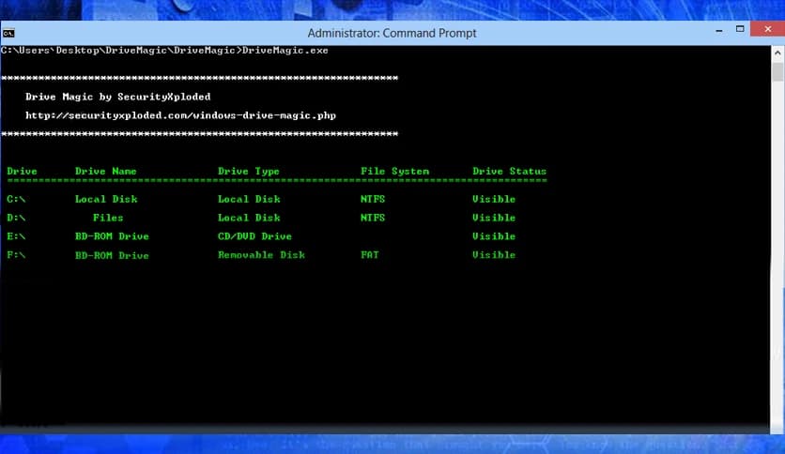Click 'Visible' status in the E:\ row
785x454 pixels.
[494, 236]
